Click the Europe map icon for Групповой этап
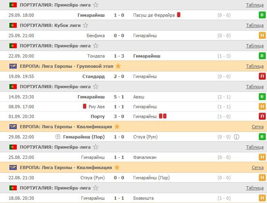Screen dimensions: 267x203 pyautogui.click(x=13, y=66)
